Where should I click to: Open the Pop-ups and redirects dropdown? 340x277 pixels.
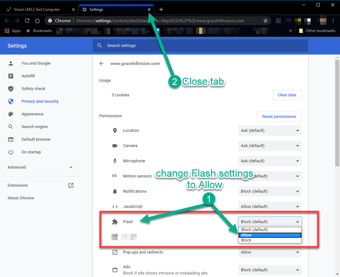click(270, 252)
